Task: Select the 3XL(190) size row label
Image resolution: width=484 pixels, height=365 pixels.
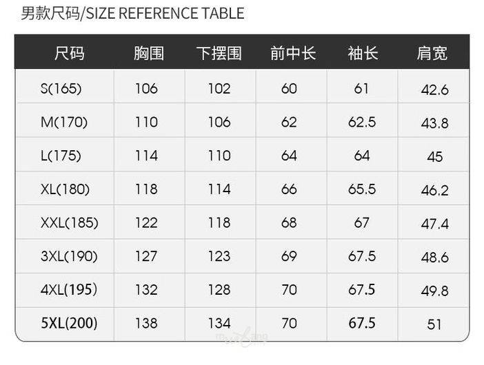Action: tap(70, 256)
